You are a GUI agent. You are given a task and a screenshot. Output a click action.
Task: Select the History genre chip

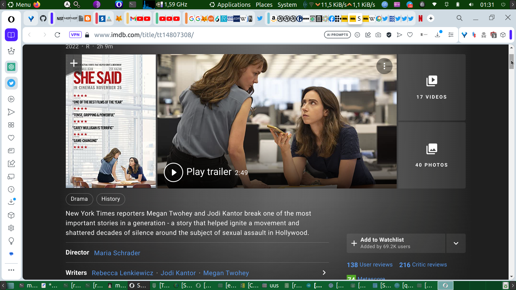pos(111,199)
